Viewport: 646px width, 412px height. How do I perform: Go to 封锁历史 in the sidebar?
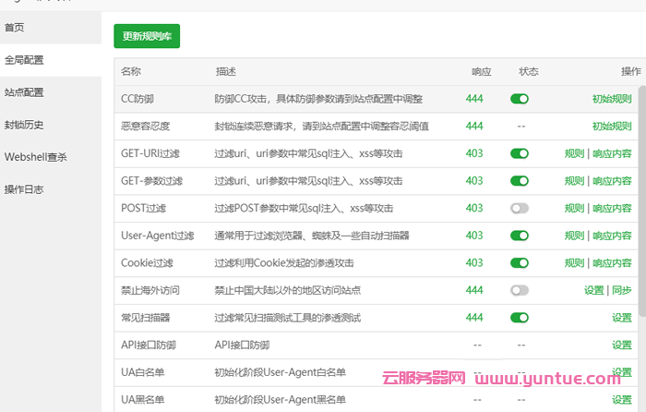(24, 125)
